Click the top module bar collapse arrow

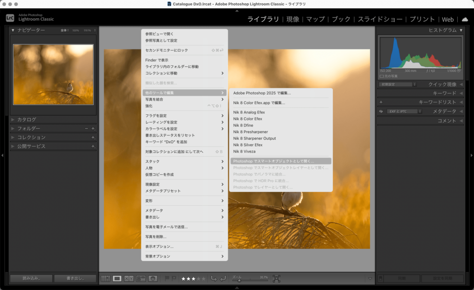click(237, 11)
